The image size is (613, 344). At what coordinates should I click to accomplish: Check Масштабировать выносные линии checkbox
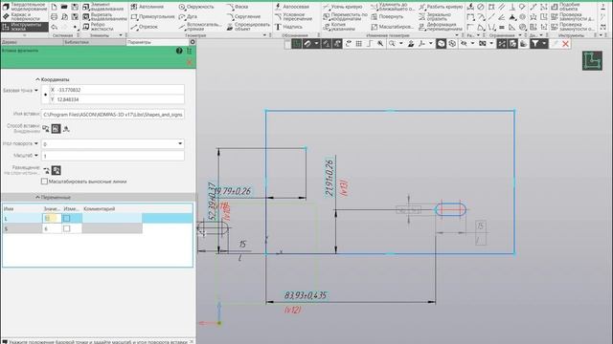pos(44,182)
